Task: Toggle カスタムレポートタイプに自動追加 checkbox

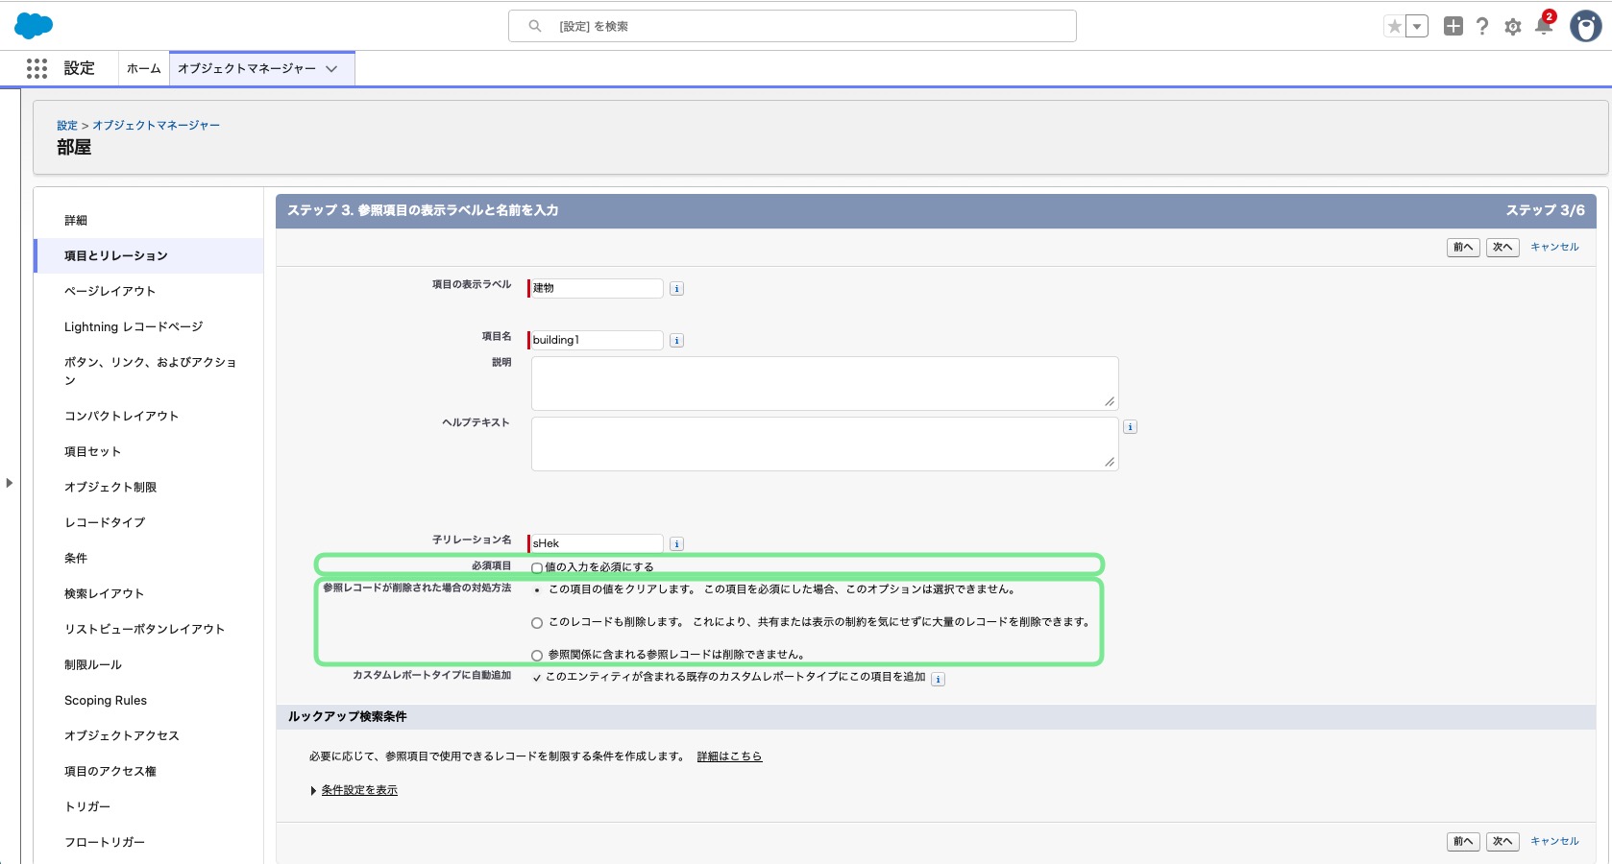Action: [537, 678]
